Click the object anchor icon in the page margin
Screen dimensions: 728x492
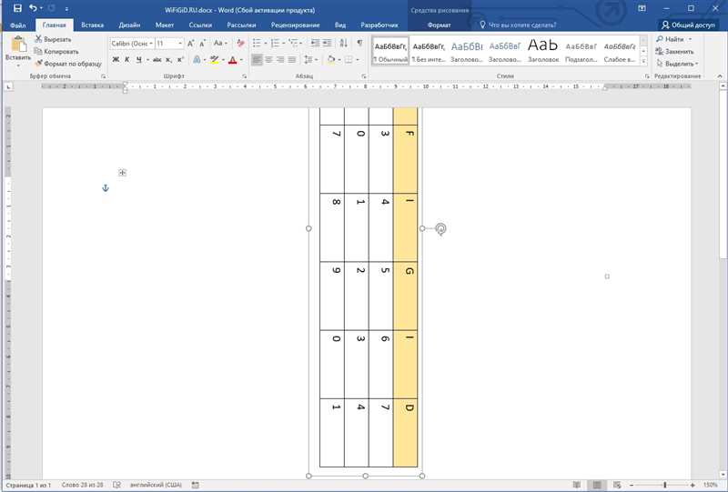click(x=106, y=188)
